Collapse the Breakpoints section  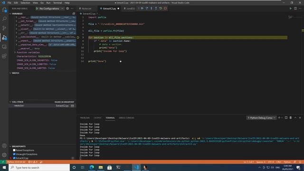click(19, 146)
